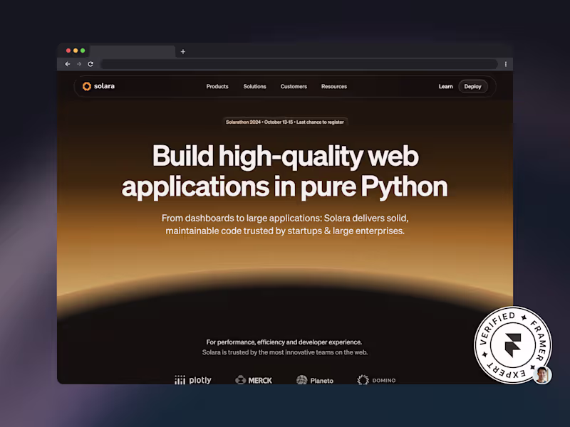Click the Solara sun logo

pyautogui.click(x=87, y=86)
